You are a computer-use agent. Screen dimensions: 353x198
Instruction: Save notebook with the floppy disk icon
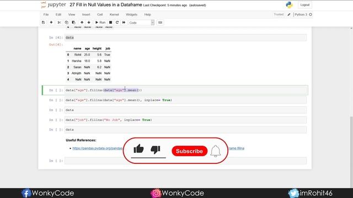click(x=43, y=23)
